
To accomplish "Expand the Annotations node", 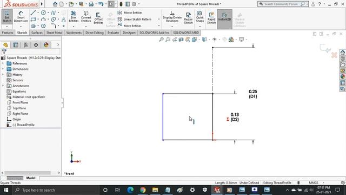I will [x=3, y=86].
